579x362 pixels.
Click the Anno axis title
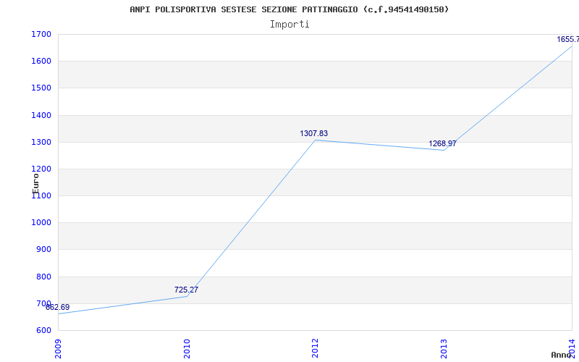(561, 355)
